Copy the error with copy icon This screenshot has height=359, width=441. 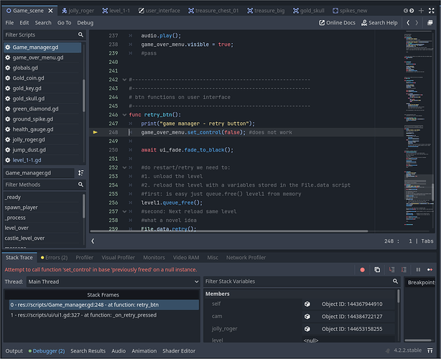(x=377, y=270)
